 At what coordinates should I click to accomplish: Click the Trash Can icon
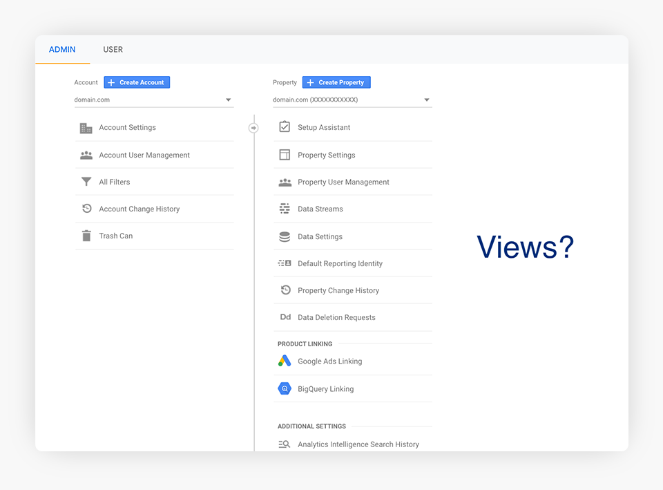pyautogui.click(x=86, y=236)
